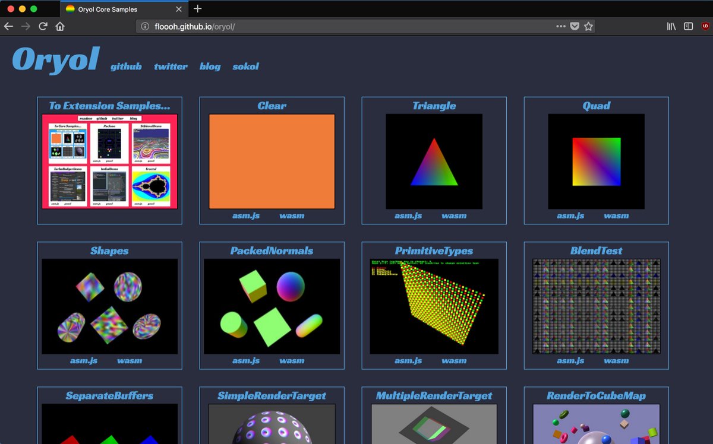713x444 pixels.
Task: Click the SimpleRenderTarget sample title
Action: pyautogui.click(x=272, y=395)
